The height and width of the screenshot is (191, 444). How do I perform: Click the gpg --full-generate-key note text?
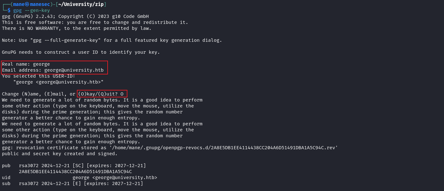tap(112, 40)
